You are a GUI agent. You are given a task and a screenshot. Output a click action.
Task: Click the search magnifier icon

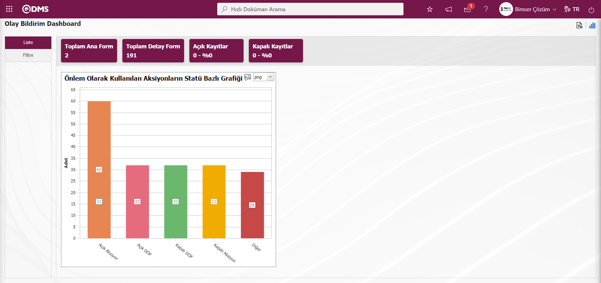pyautogui.click(x=224, y=9)
